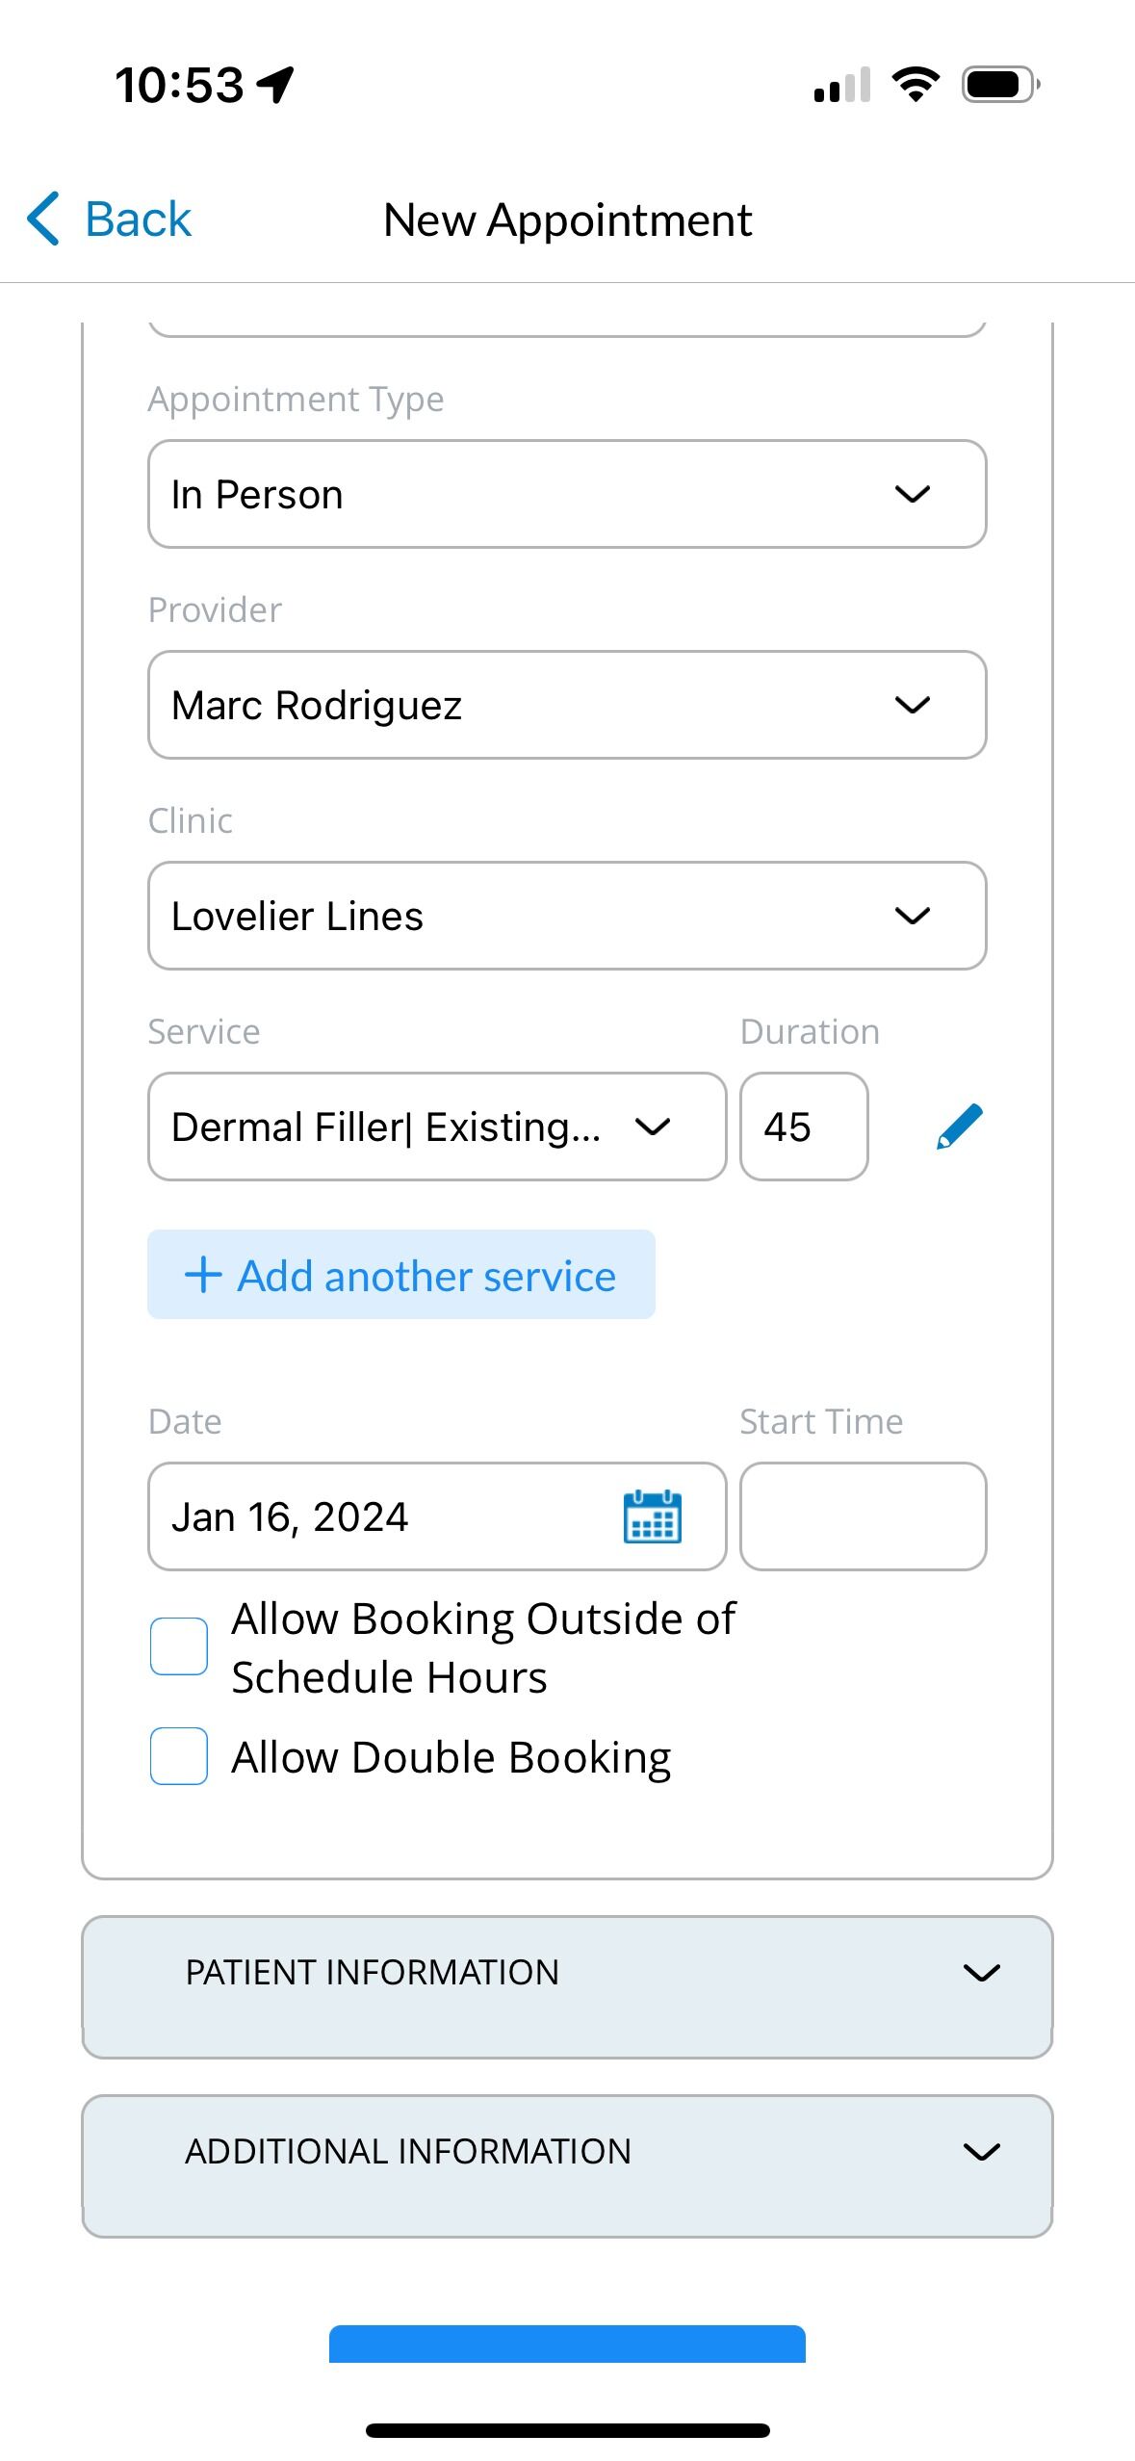
Task: Enable Allow Booking Outside of Schedule Hours
Action: [179, 1646]
